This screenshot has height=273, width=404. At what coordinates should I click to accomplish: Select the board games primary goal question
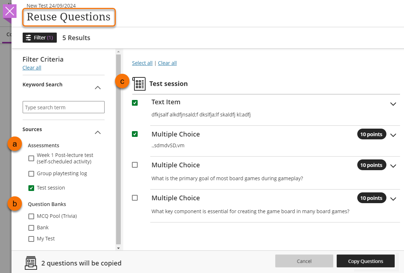(x=135, y=165)
